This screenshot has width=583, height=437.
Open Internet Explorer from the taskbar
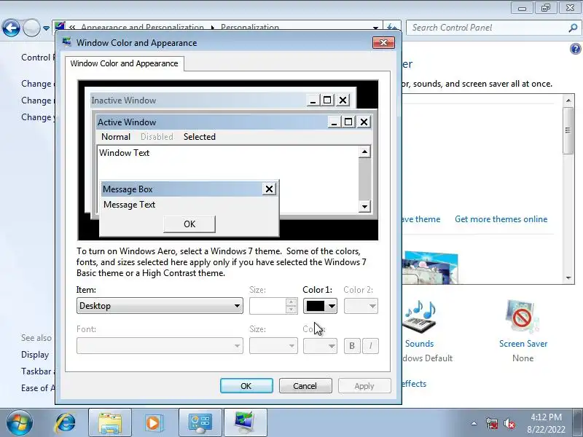pos(66,423)
